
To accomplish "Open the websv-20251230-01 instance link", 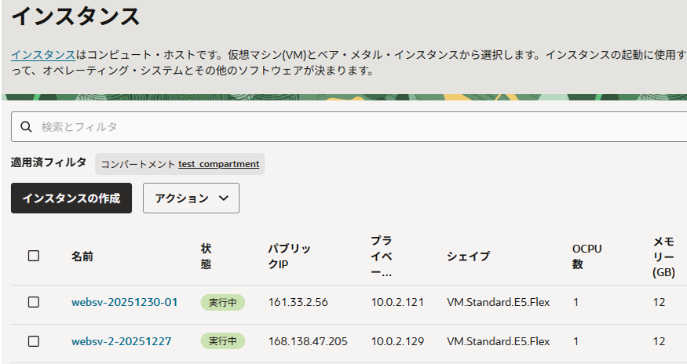I will pos(124,302).
